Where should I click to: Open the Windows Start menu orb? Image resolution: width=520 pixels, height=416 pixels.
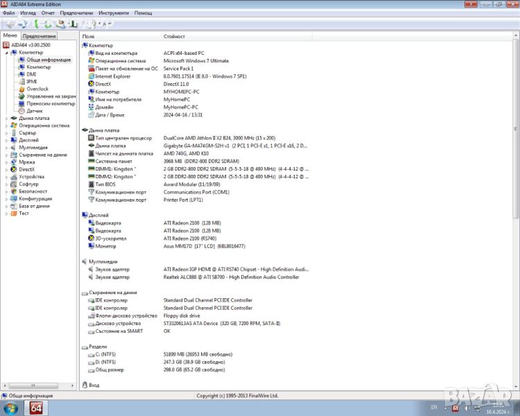[x=12, y=407]
